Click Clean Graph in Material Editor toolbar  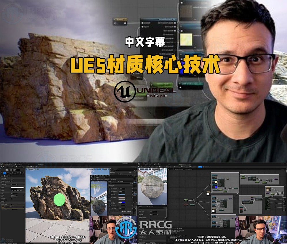[x=178, y=167]
